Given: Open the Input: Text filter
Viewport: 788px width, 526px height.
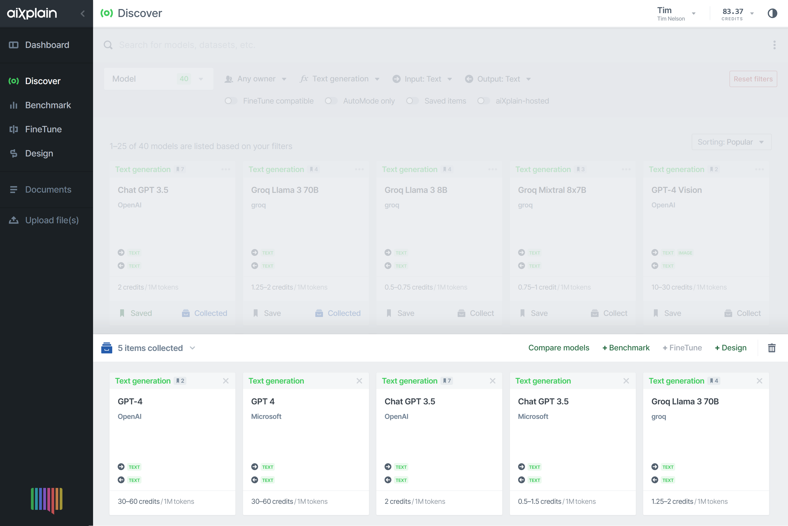Looking at the screenshot, I should [422, 79].
